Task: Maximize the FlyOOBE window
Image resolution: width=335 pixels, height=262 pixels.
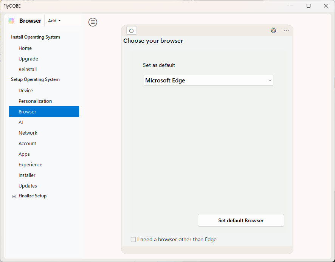Action: coord(309,6)
